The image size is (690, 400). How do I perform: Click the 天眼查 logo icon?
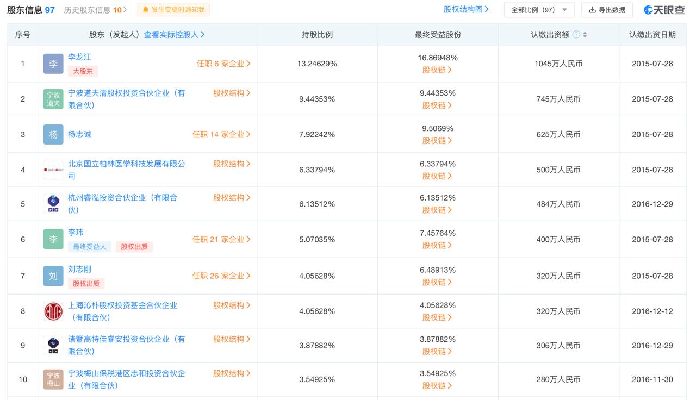click(x=648, y=9)
